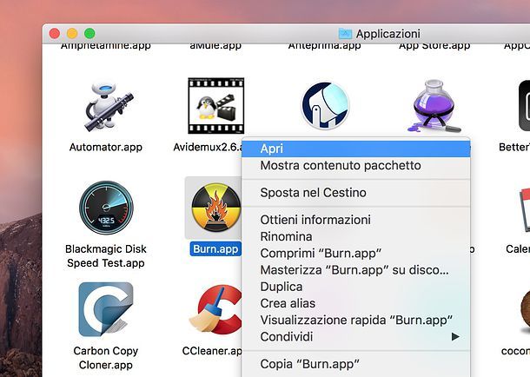Screen dimensions: 530x377
Task: Click the Avidemux2.6 file label
Action: click(x=208, y=148)
